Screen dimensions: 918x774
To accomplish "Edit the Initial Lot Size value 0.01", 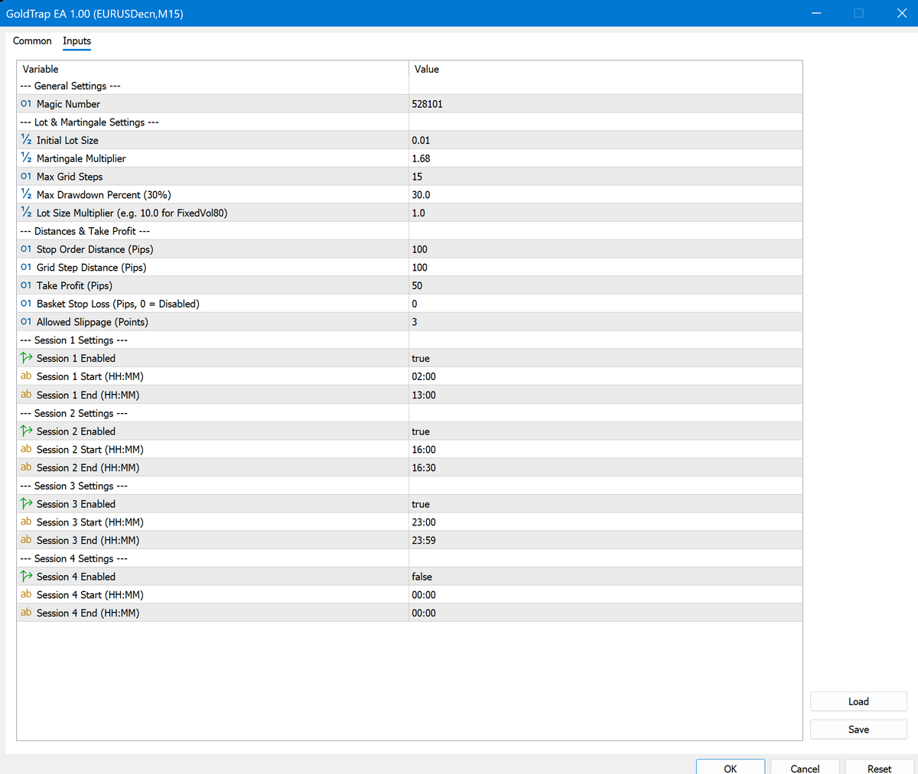I will (x=421, y=140).
